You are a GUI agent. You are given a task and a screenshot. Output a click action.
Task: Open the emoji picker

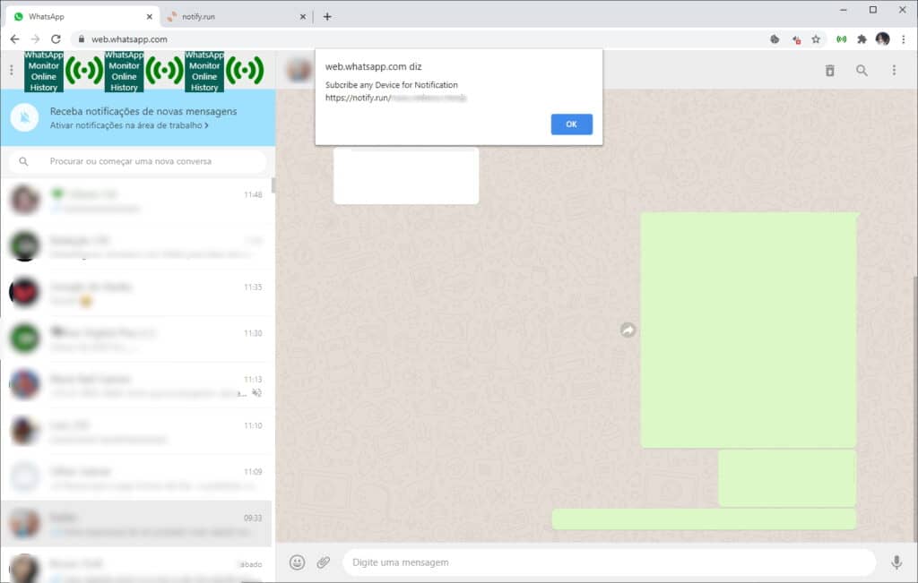coord(298,562)
